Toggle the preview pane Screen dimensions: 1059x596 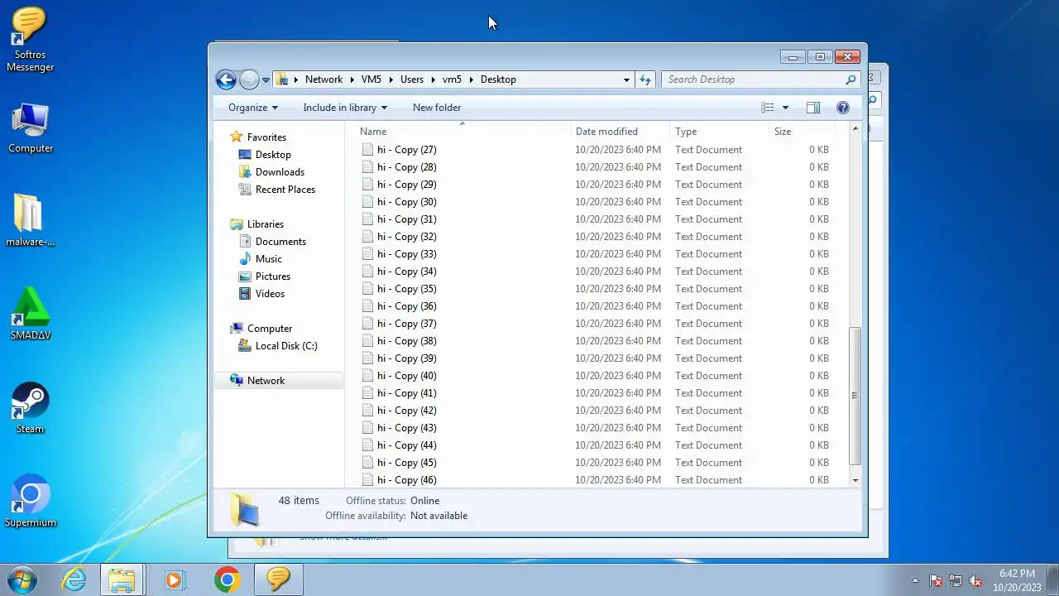[813, 108]
